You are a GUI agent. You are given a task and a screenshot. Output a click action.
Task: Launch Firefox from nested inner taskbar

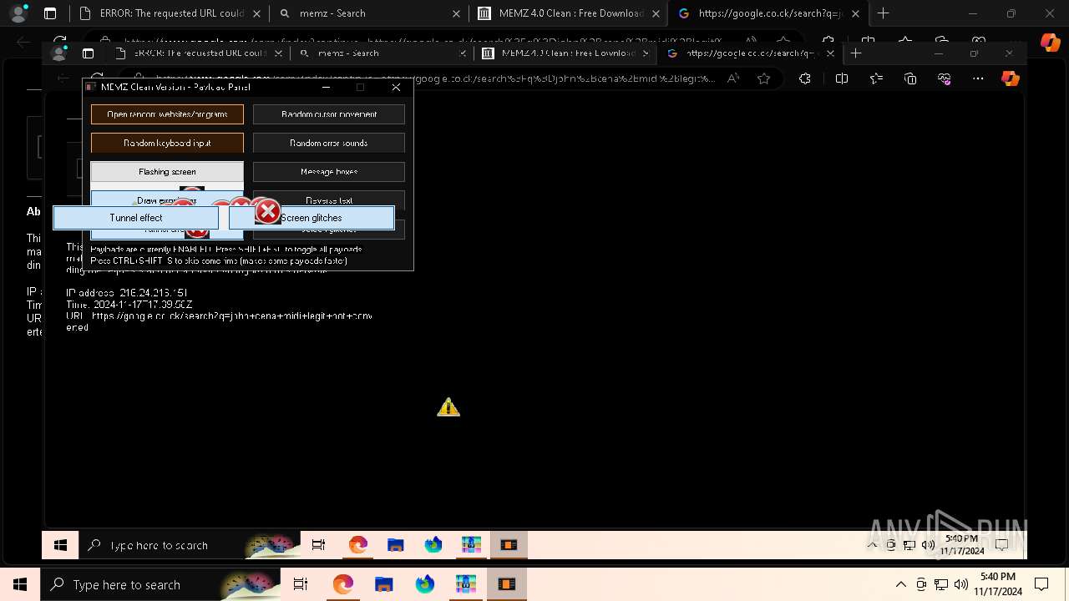tap(433, 545)
